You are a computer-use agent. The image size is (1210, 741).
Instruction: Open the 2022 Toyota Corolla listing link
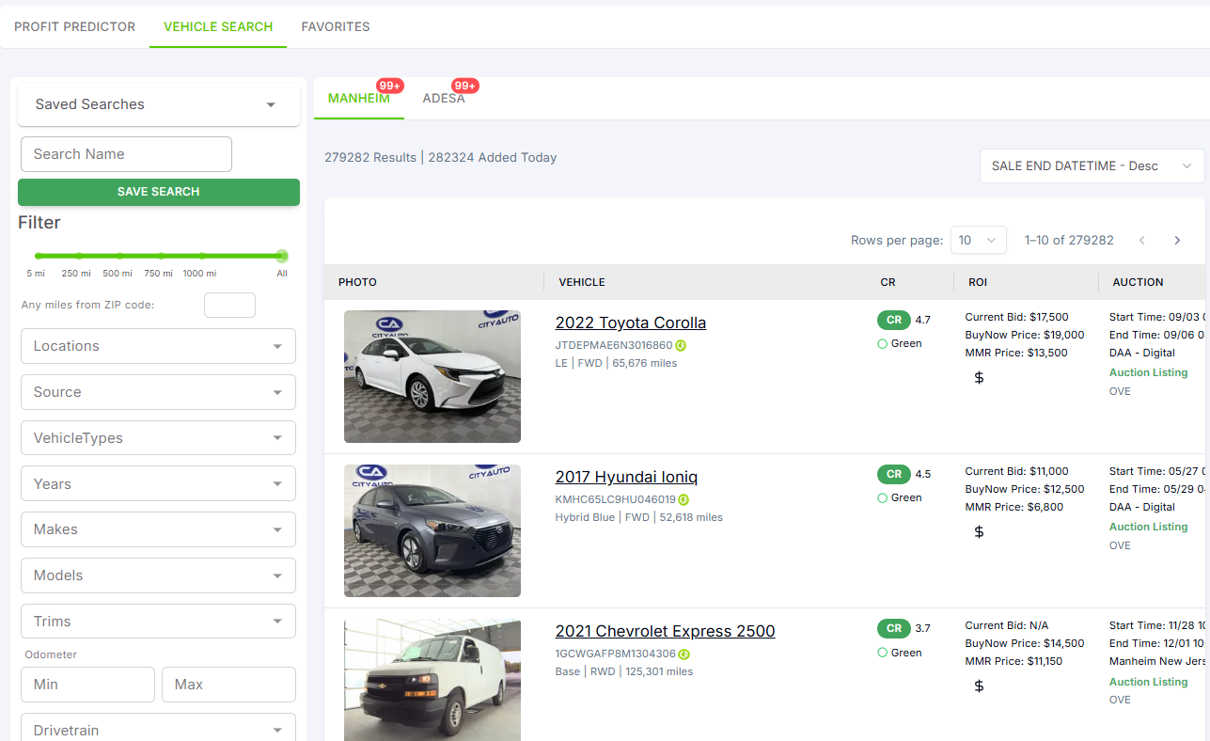[x=630, y=323]
